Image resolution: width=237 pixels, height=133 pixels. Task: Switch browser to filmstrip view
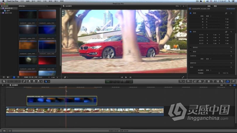point(14,77)
